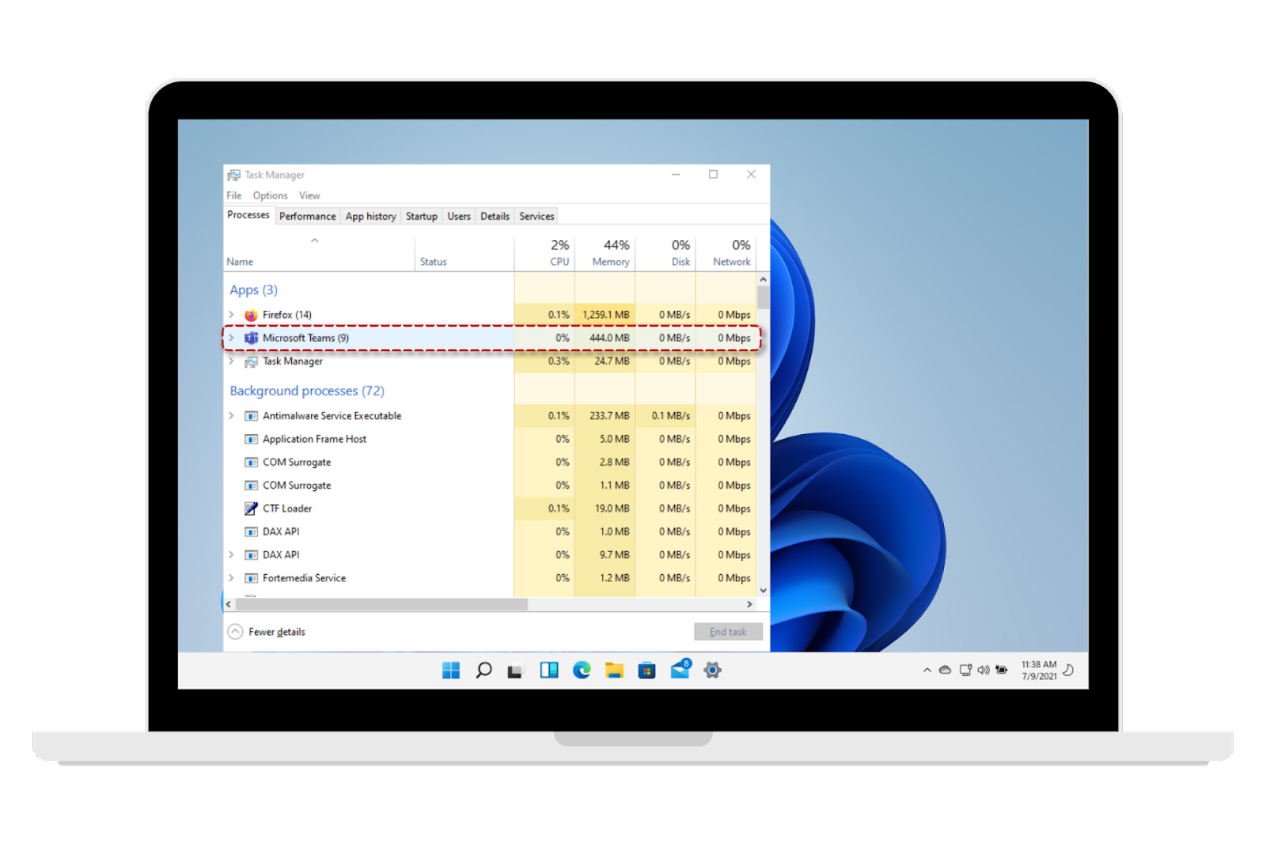Select the CTF Loader process row
This screenshot has width=1266, height=843.
pos(490,508)
